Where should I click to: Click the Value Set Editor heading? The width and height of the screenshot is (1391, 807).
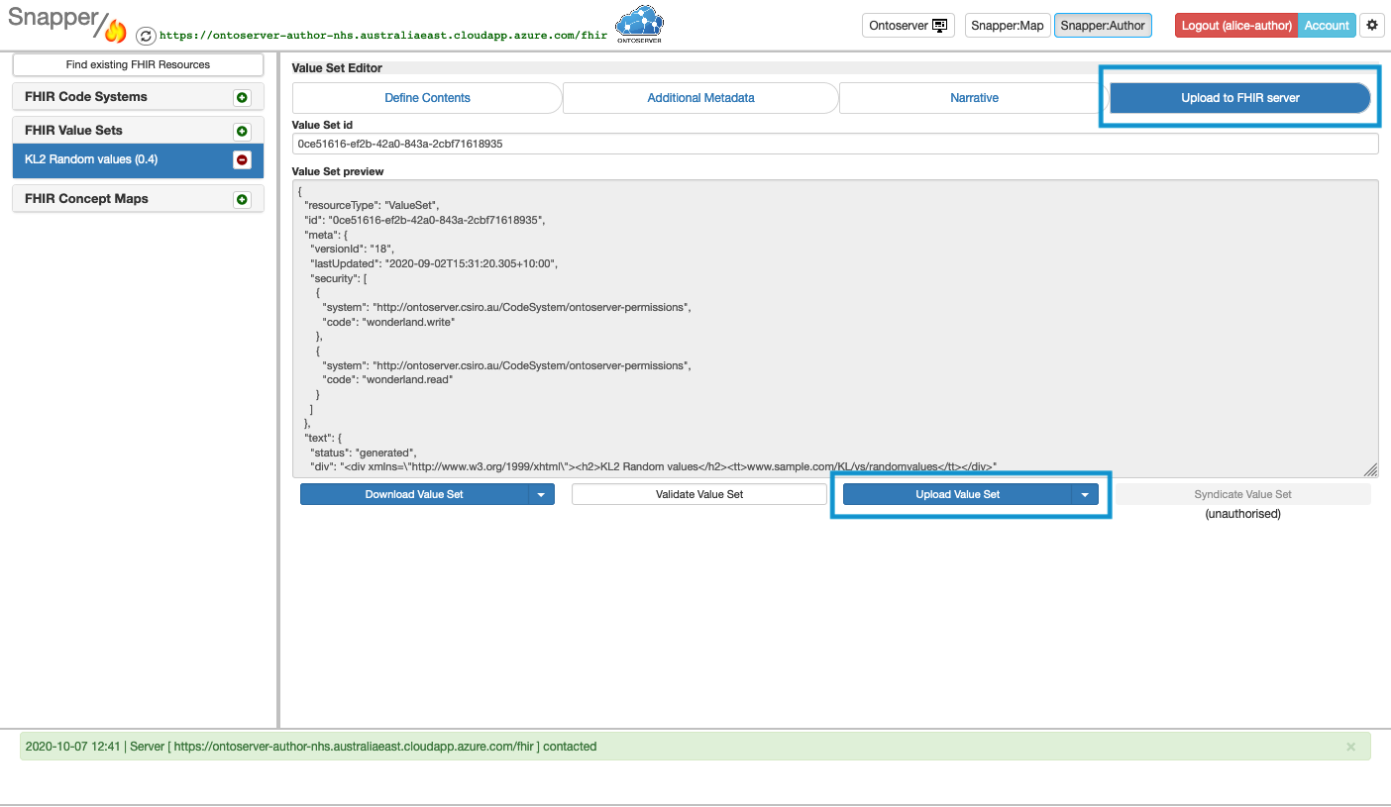[x=337, y=68]
